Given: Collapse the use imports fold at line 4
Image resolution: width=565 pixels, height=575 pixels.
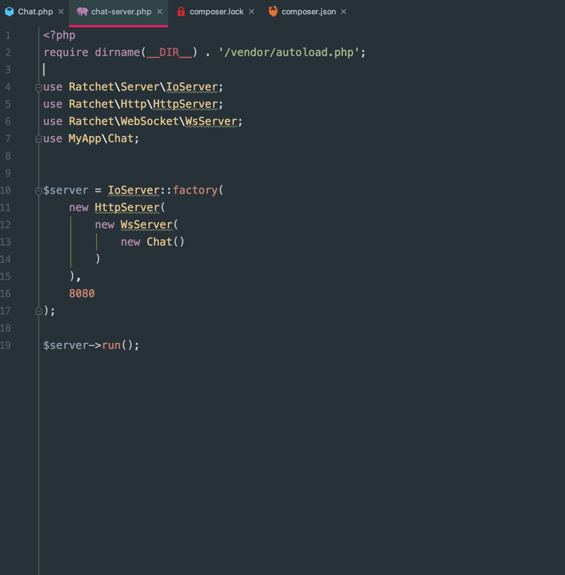Looking at the screenshot, I should [39, 88].
